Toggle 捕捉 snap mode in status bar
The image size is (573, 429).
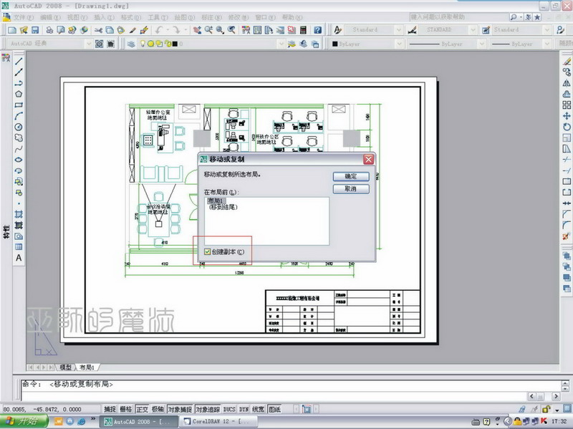pyautogui.click(x=110, y=409)
